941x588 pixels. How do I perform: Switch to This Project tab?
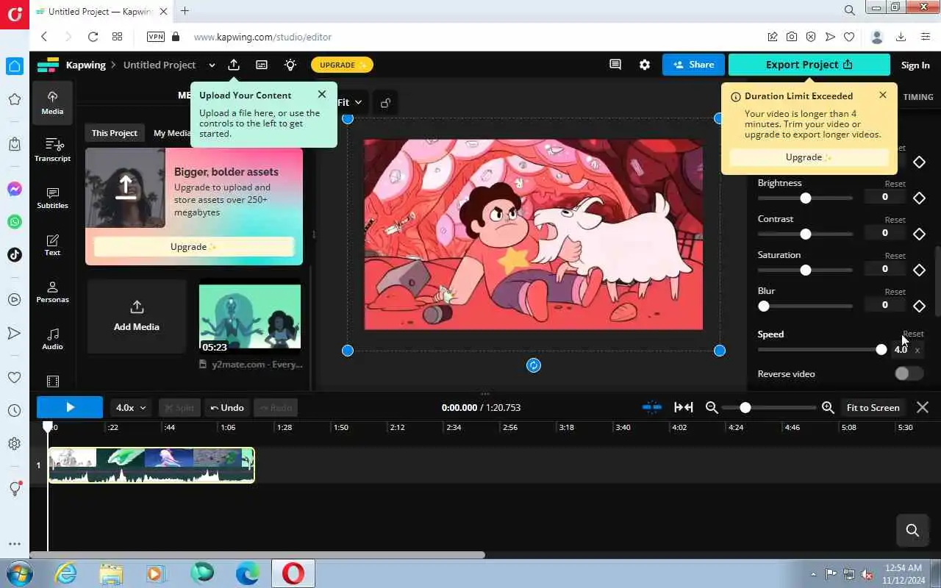(114, 133)
